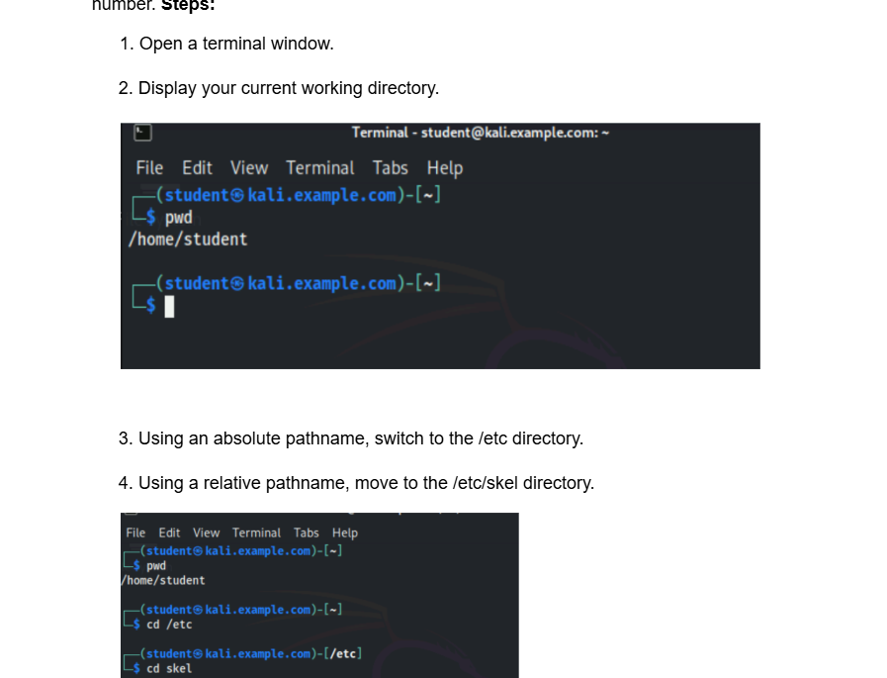Screen dimensions: 887x678
Task: Click File in the smaller terminal screenshot
Action: pos(135,533)
